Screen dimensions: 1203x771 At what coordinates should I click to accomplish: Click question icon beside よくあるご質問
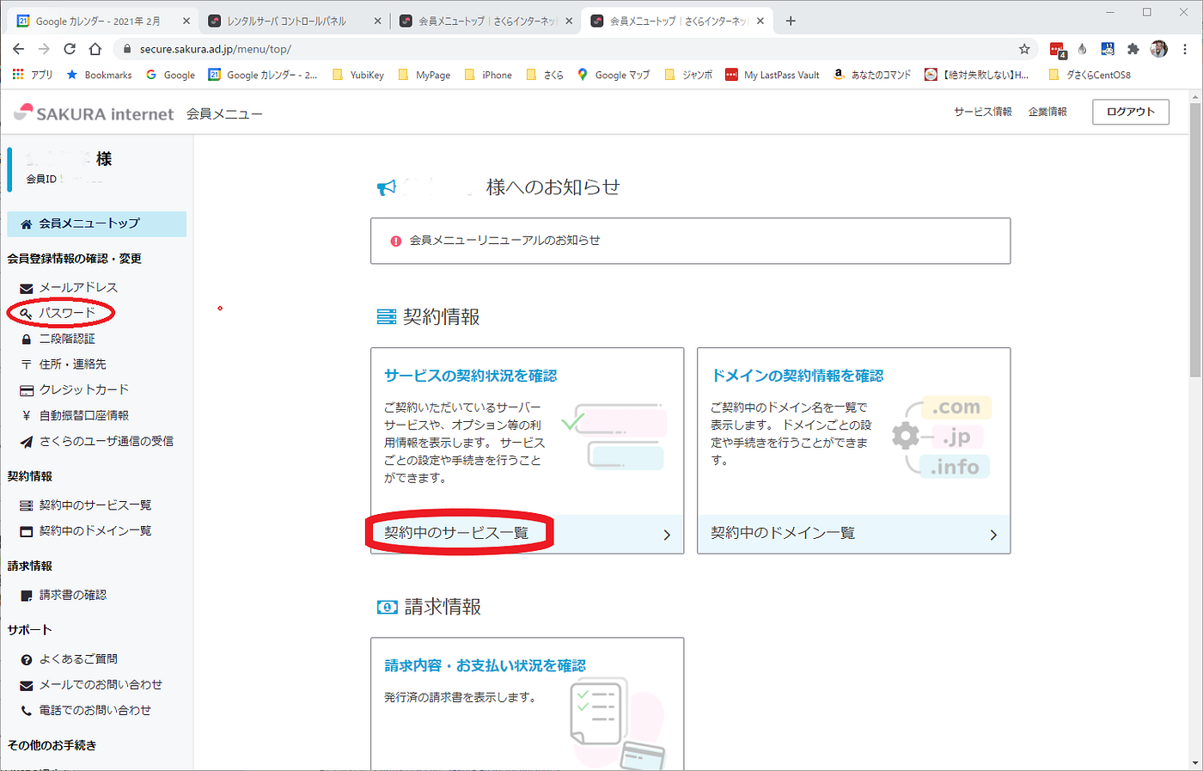27,659
